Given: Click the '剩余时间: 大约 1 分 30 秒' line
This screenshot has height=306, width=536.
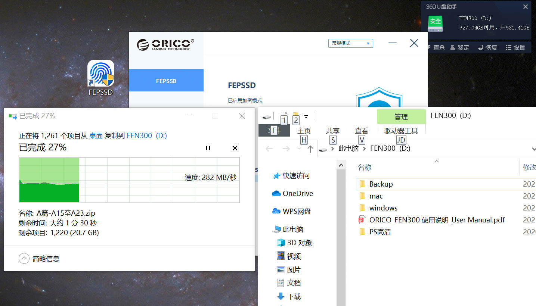Looking at the screenshot, I should click(58, 223).
